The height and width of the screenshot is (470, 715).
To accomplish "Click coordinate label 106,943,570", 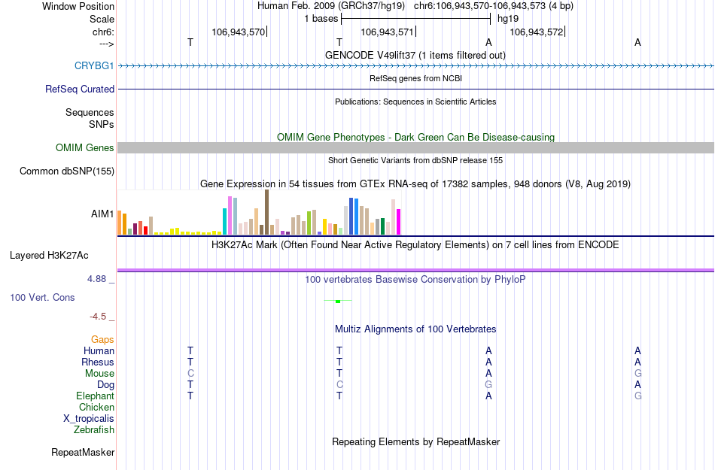I will click(238, 32).
